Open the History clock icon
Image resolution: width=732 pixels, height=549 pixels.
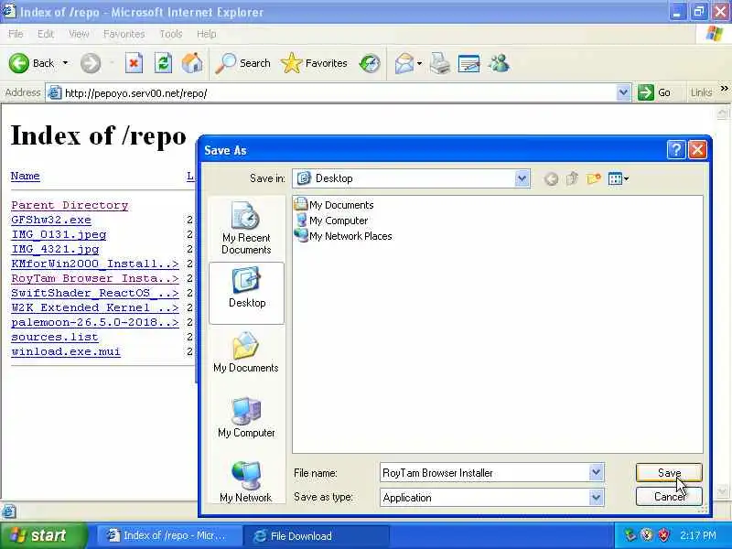(370, 63)
